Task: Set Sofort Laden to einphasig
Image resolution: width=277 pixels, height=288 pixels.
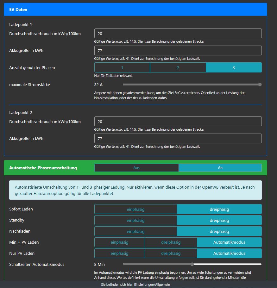Action: click(135, 209)
